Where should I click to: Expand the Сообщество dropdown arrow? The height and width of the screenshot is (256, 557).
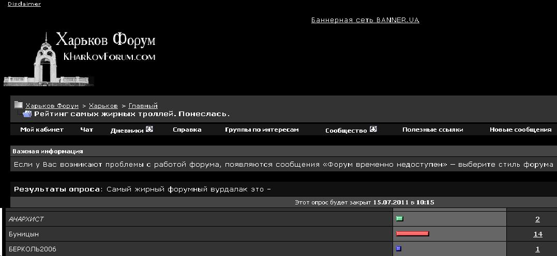pos(373,129)
